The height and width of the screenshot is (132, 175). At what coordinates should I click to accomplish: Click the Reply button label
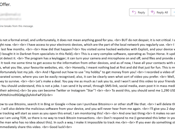coord(141,12)
